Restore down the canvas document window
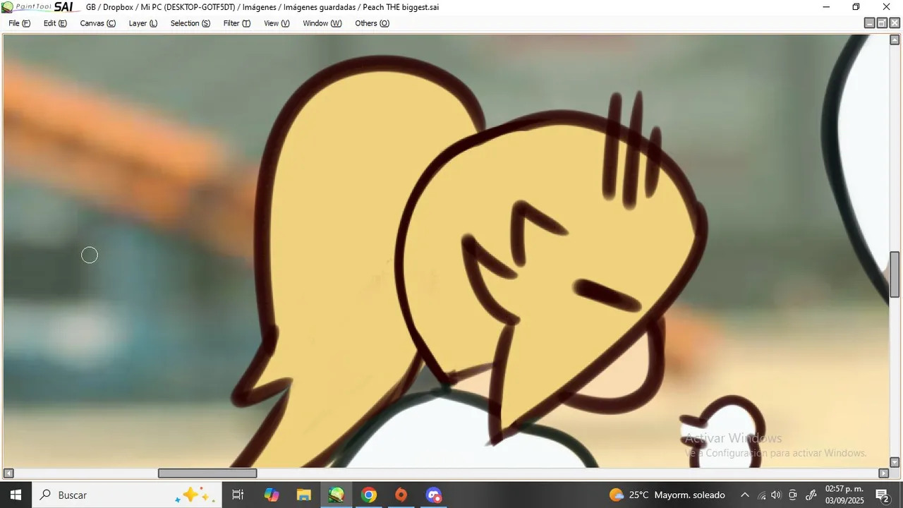 pos(882,23)
